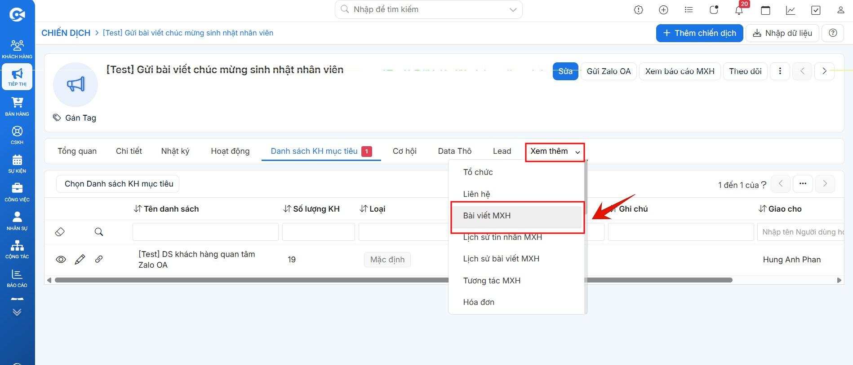Click the Gửi Zalo OA button
Viewport: 853px width, 365px height.
tap(609, 71)
